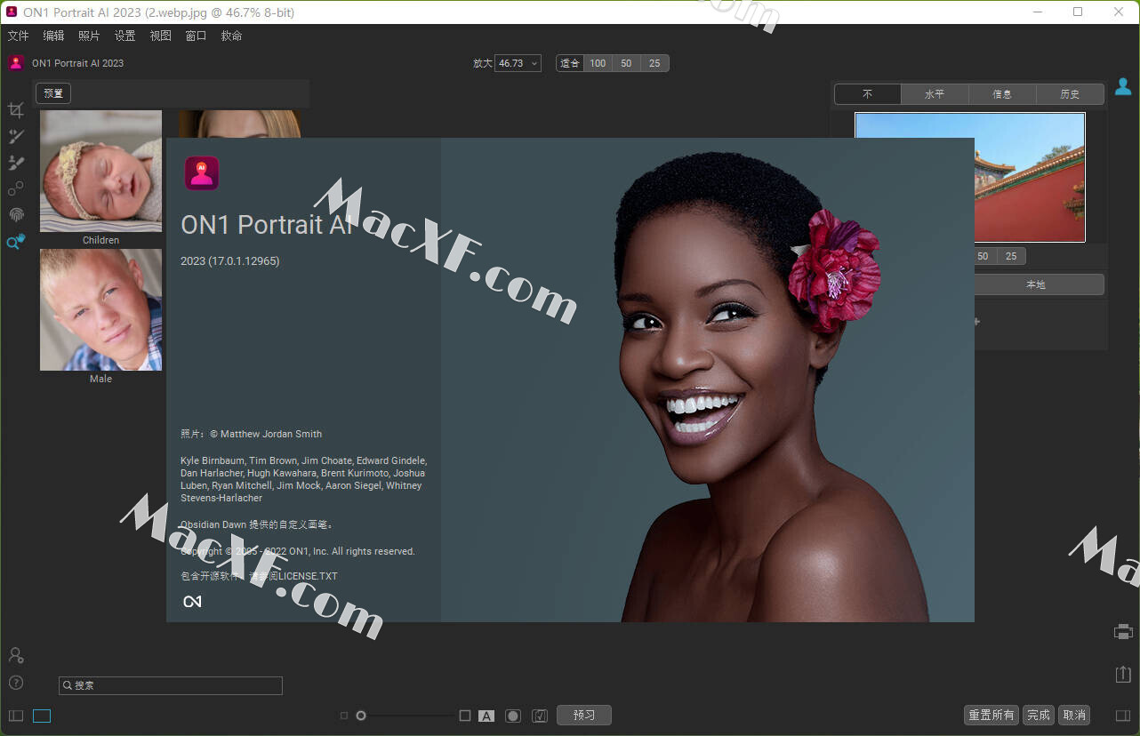Select the blue Zoom and Hand tool

click(x=16, y=241)
